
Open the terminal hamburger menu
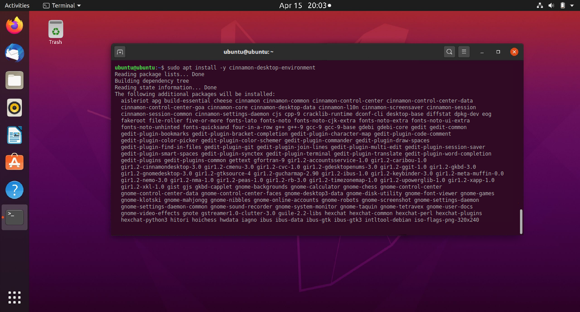click(464, 52)
